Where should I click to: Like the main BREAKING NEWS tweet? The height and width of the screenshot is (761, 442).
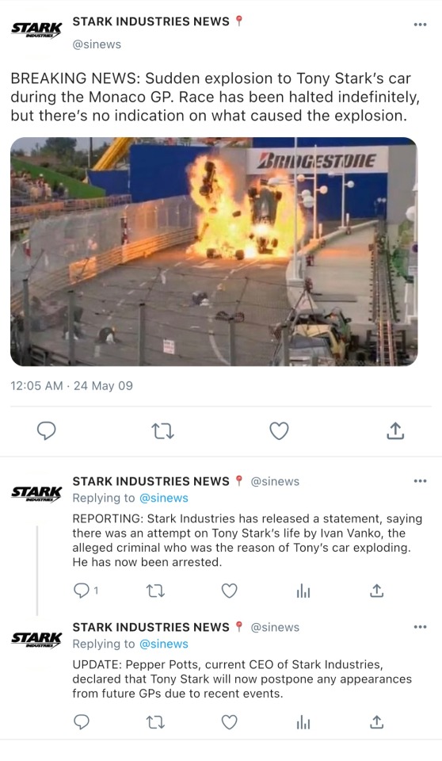tap(279, 430)
